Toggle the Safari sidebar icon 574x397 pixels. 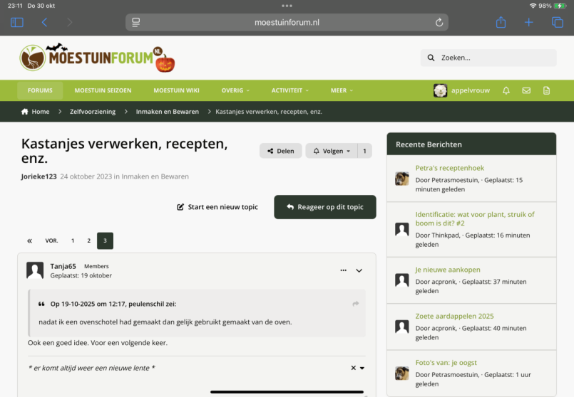17,22
